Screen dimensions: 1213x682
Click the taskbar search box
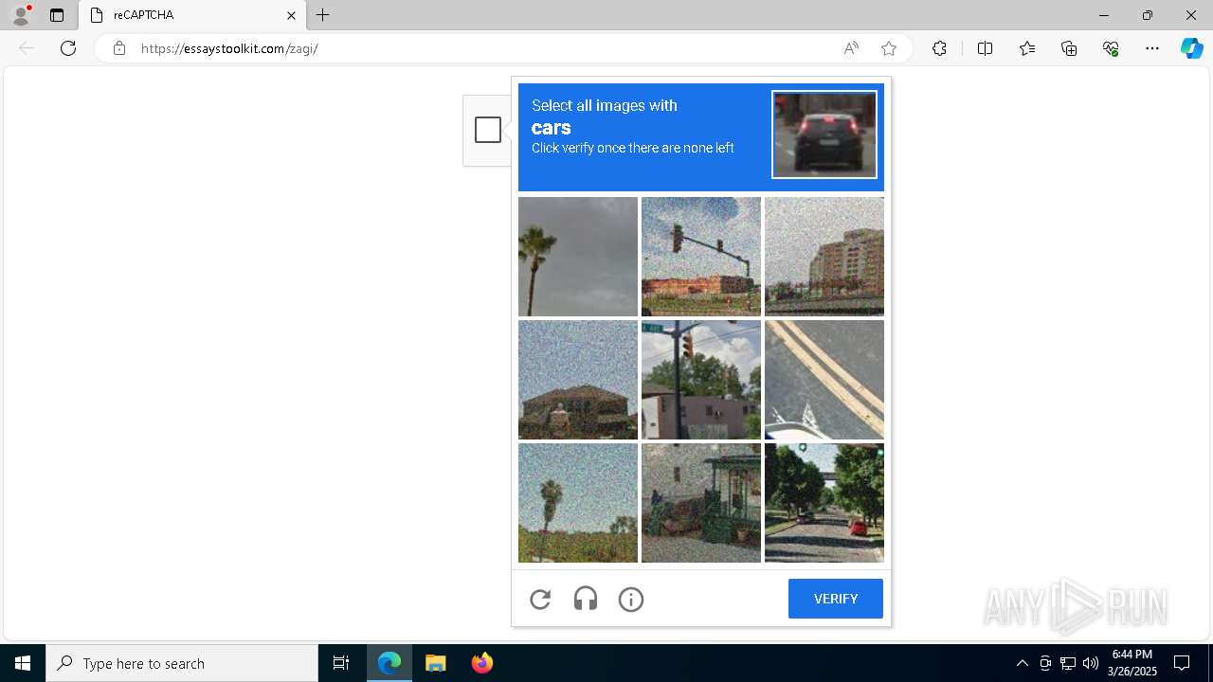(182, 663)
